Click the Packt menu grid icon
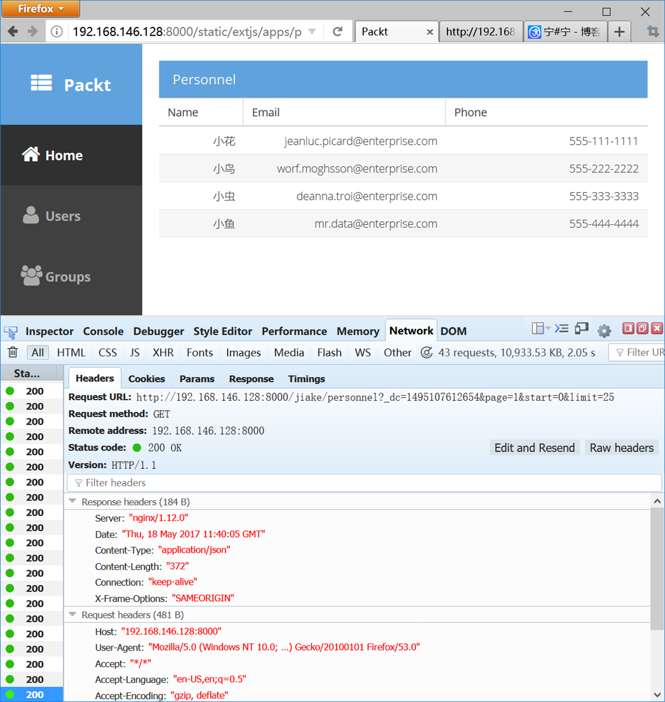The image size is (665, 702). (x=41, y=83)
